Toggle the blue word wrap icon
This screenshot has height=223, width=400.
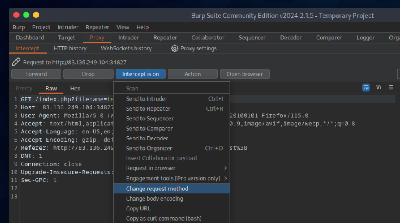[366, 87]
